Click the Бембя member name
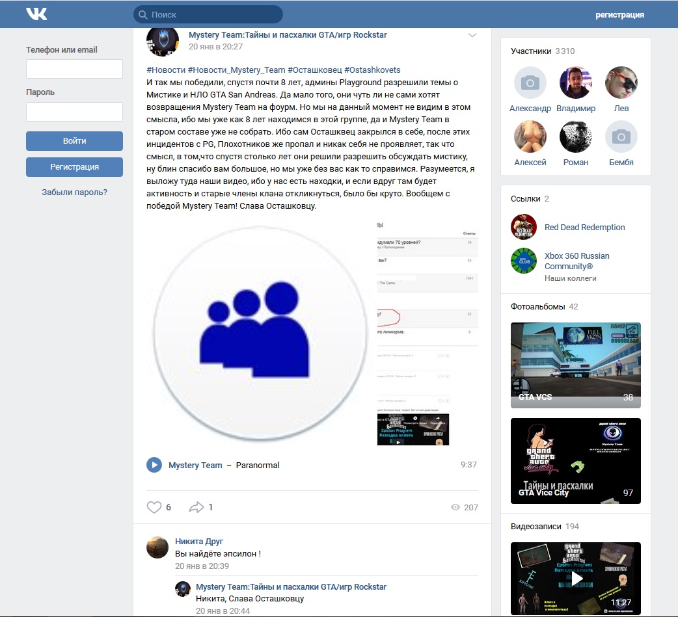The width and height of the screenshot is (678, 617). (x=621, y=163)
